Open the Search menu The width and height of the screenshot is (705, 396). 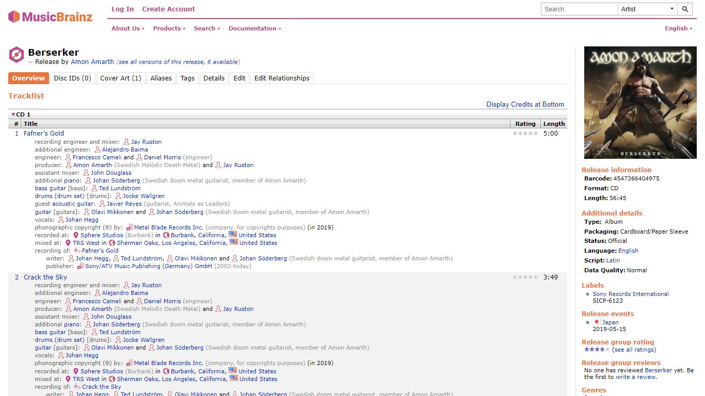point(207,28)
